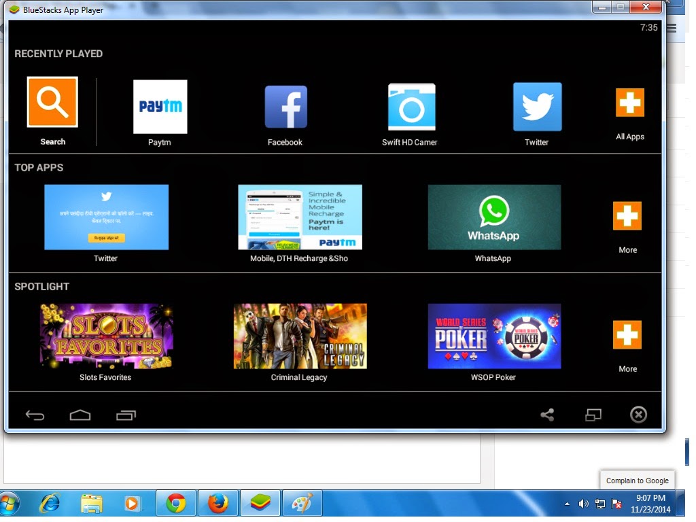Open Paytm Mobile DTH Recharge banner

(300, 217)
